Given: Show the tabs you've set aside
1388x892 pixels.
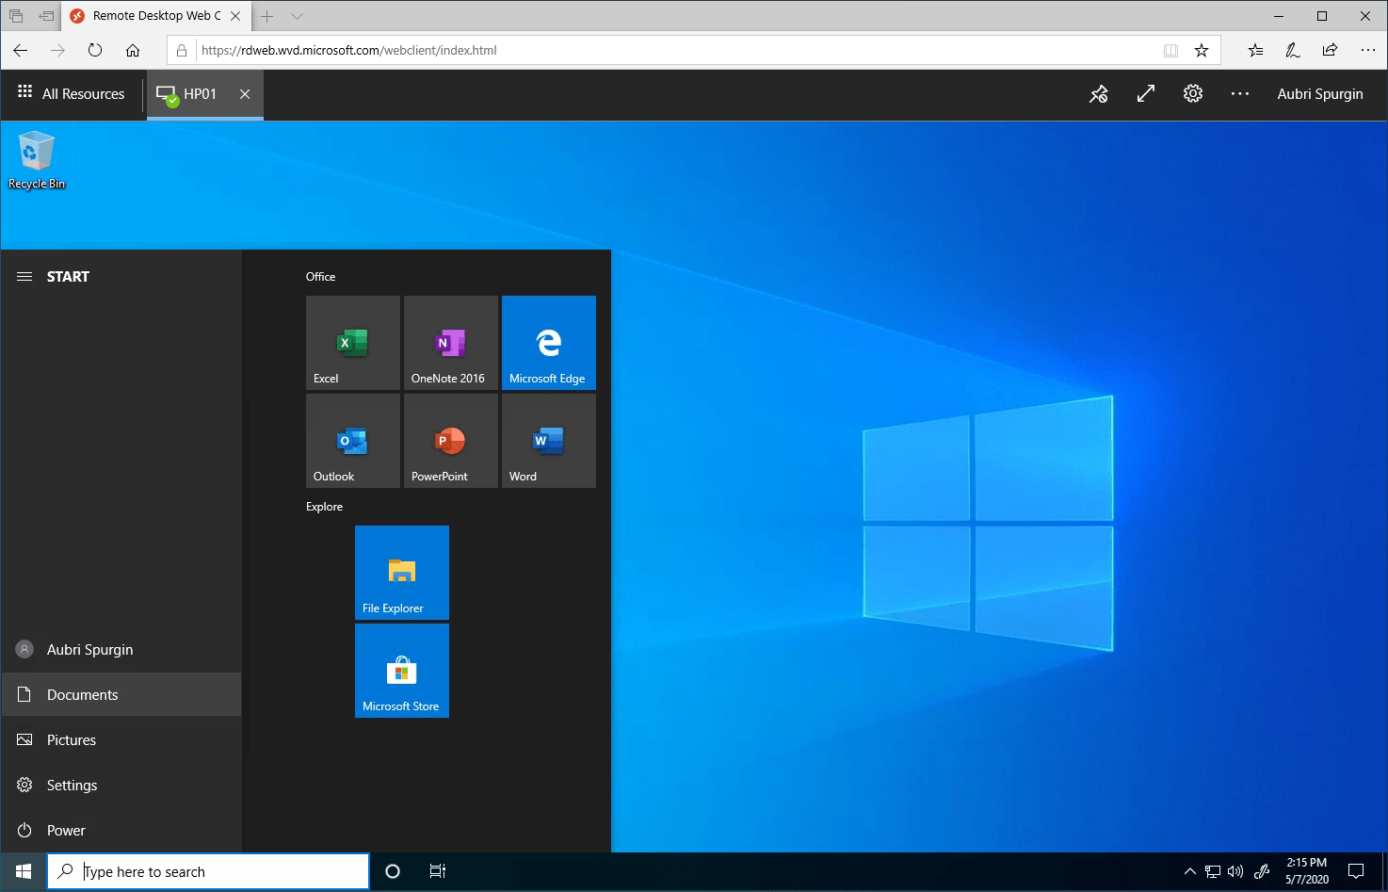Looking at the screenshot, I should (16, 16).
